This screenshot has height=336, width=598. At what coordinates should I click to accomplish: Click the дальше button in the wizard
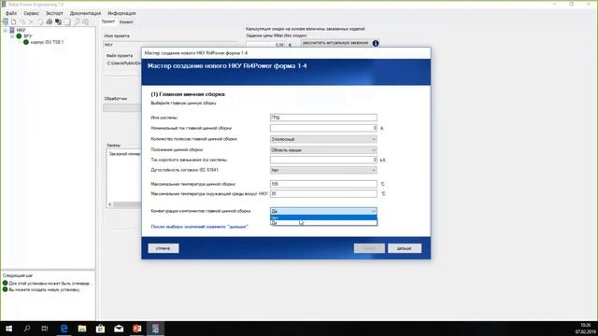pyautogui.click(x=405, y=248)
